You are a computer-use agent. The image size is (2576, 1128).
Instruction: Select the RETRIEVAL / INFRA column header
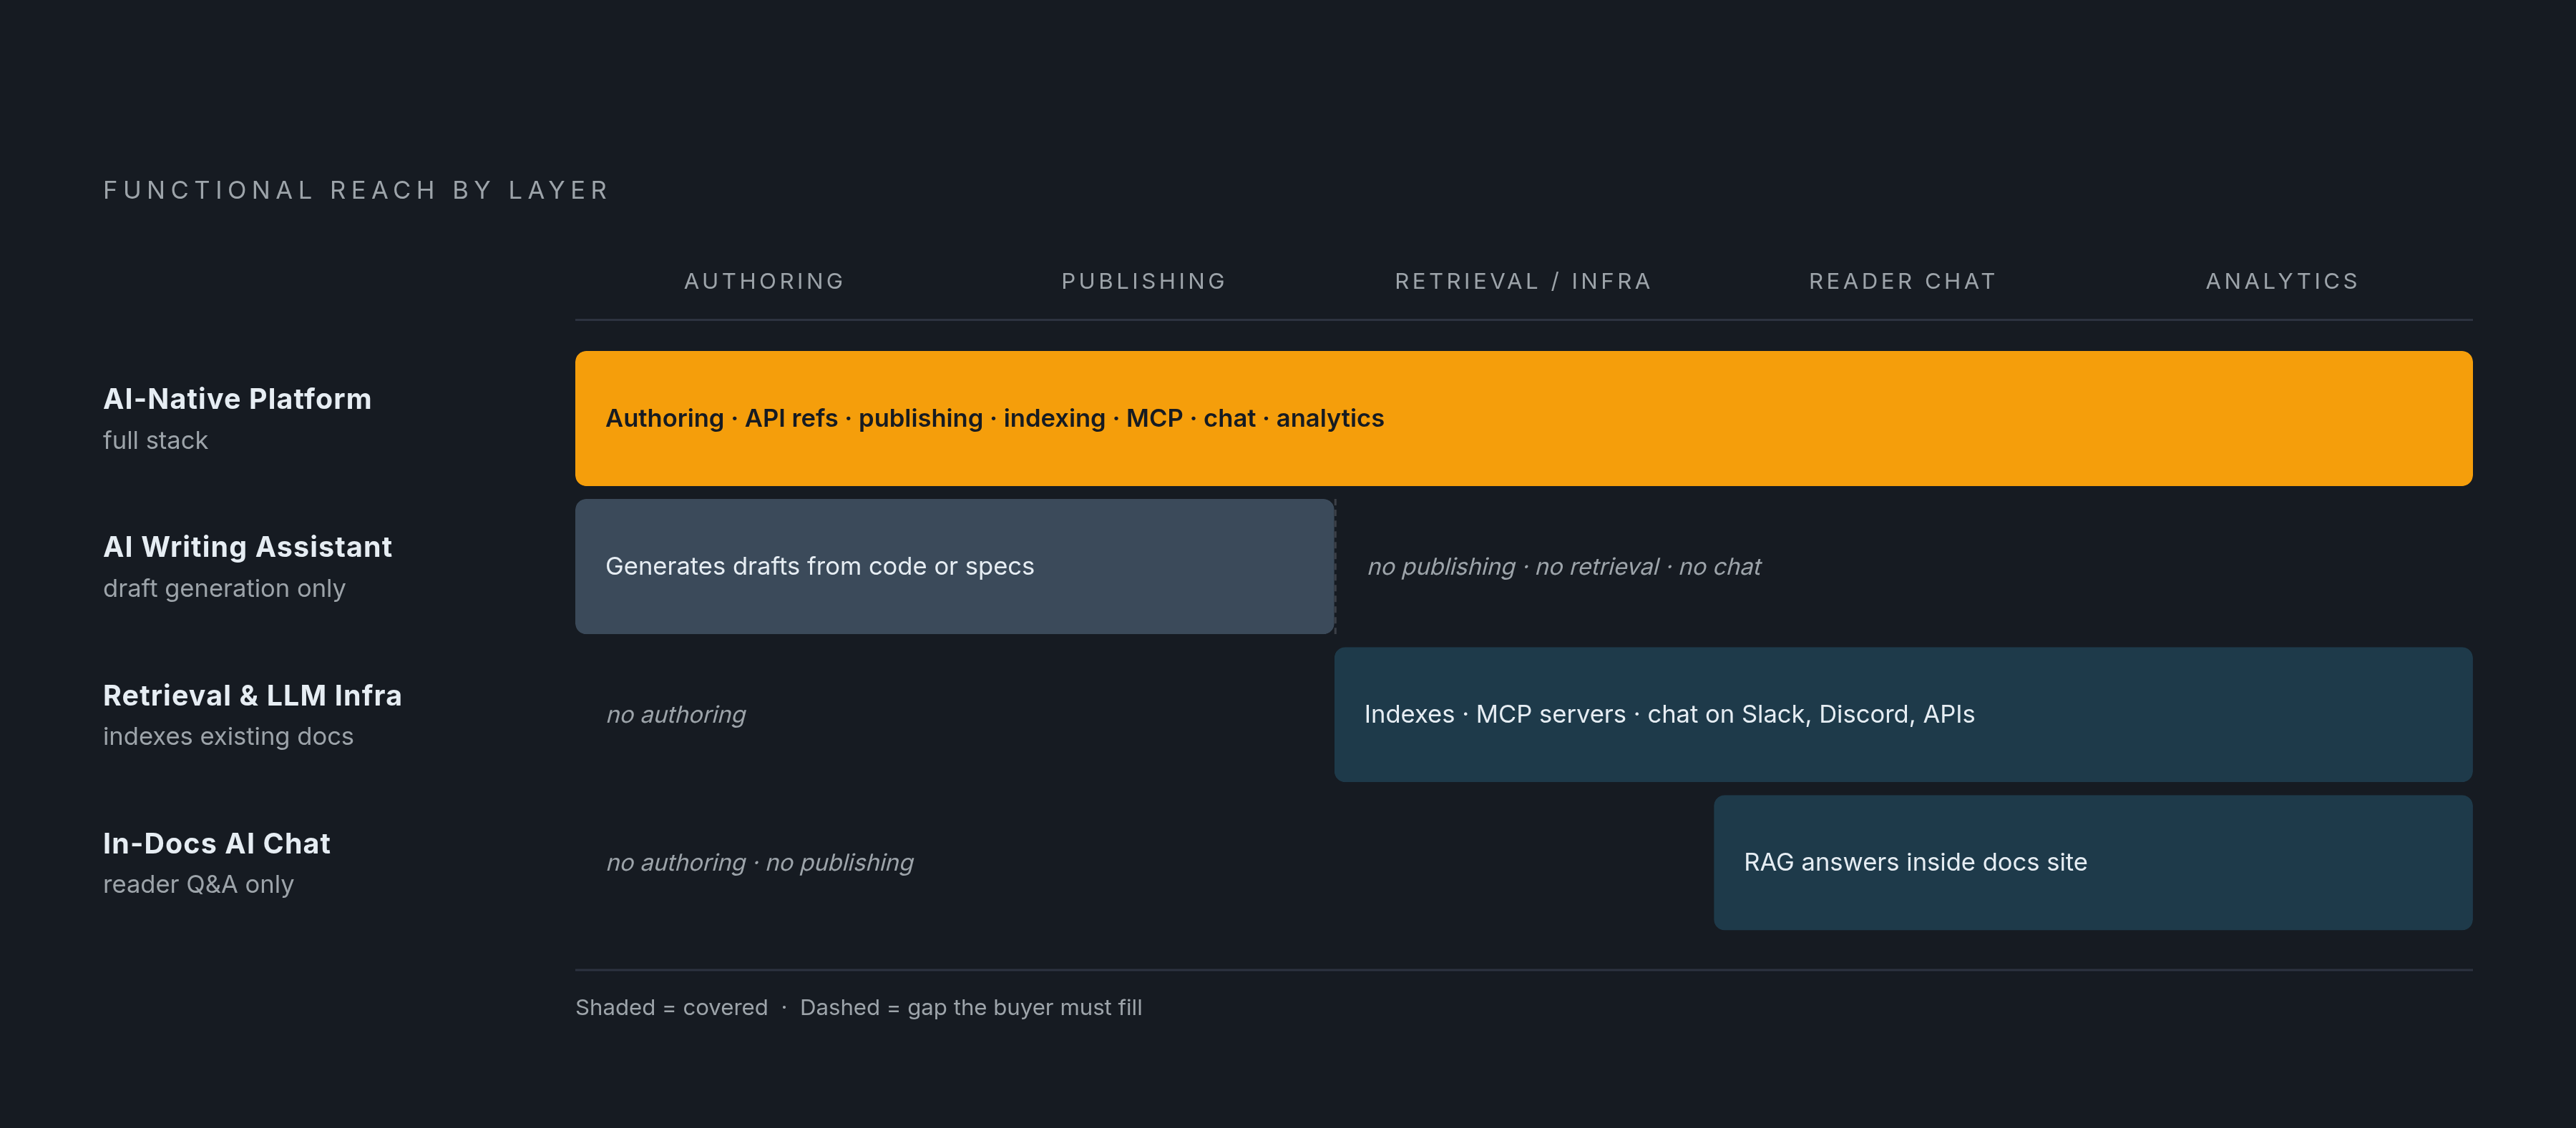tap(1523, 282)
